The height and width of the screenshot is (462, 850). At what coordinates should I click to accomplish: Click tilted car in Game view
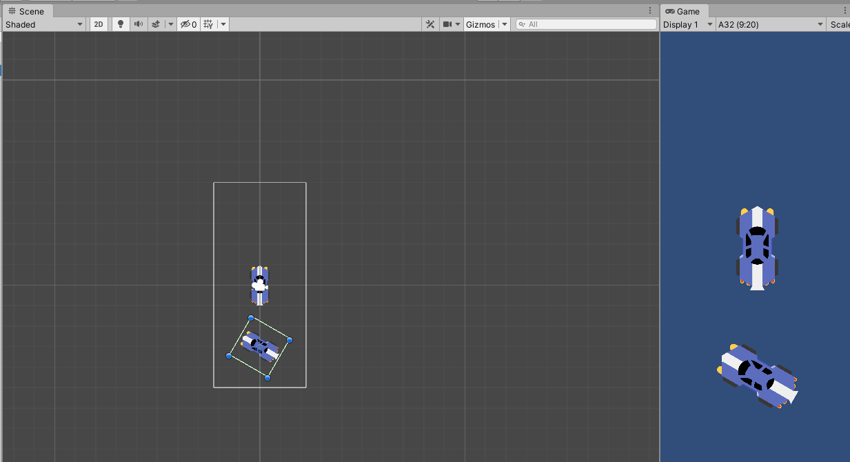(x=758, y=375)
